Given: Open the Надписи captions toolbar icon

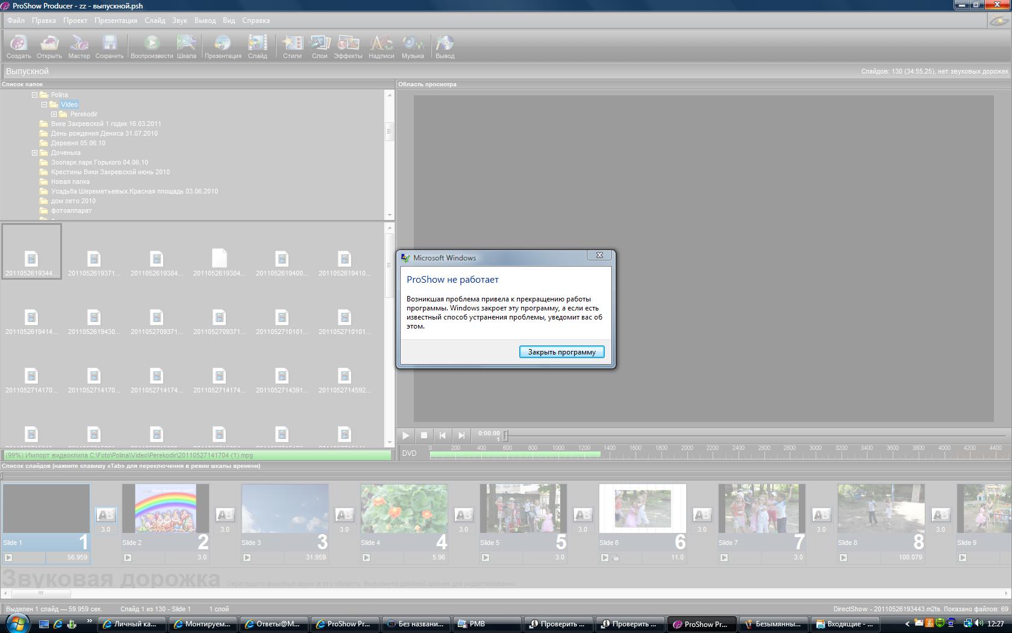Looking at the screenshot, I should coord(381,46).
